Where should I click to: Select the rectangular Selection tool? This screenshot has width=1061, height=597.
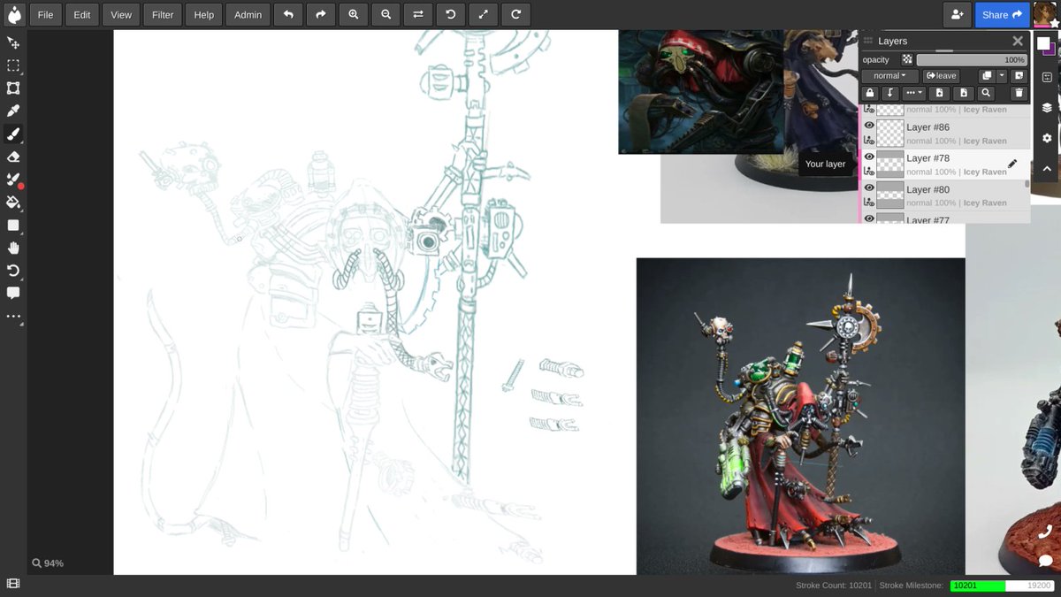pos(13,65)
